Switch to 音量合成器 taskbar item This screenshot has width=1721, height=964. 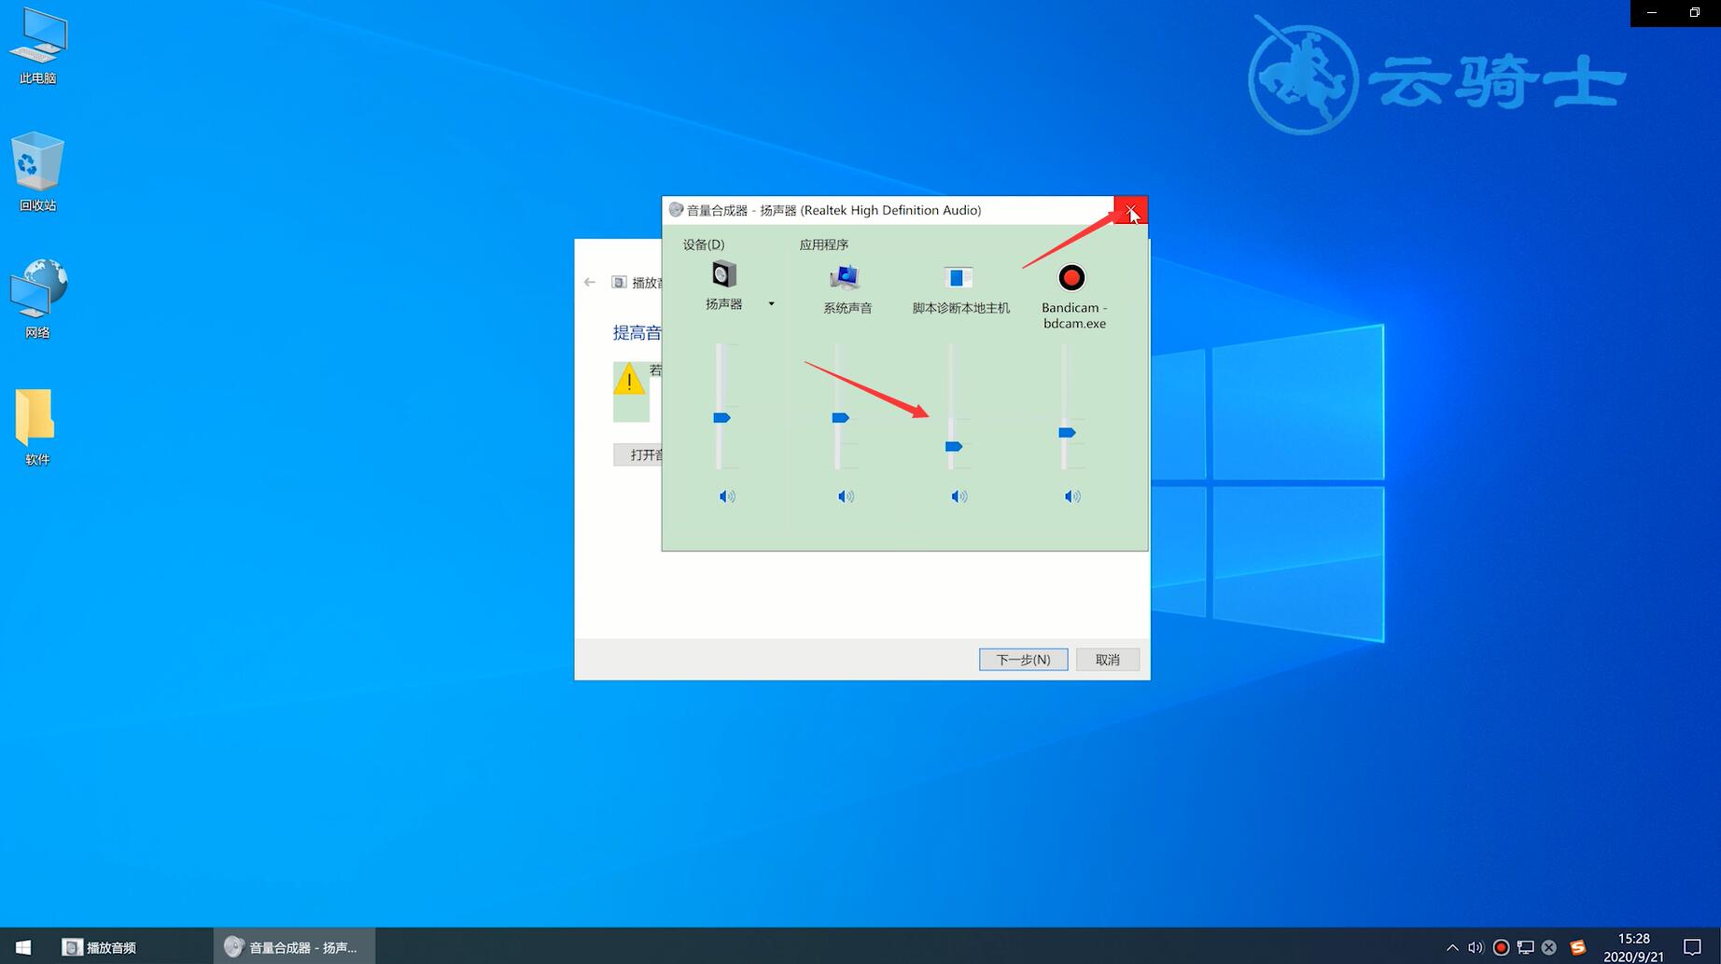click(x=294, y=946)
